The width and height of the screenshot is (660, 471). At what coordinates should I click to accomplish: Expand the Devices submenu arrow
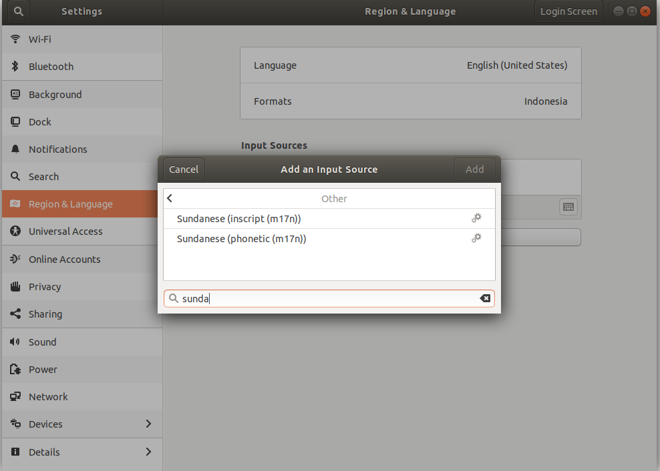[x=148, y=424]
